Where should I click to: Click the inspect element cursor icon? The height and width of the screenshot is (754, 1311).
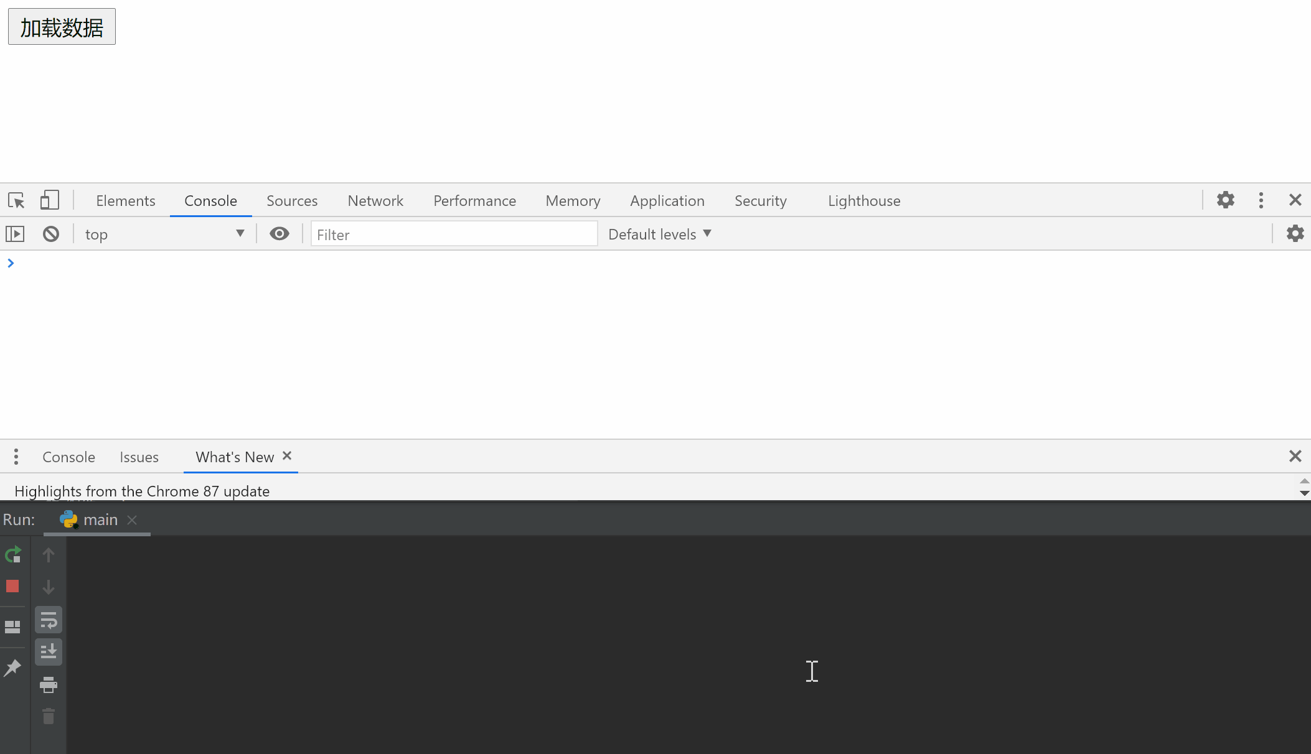coord(17,200)
